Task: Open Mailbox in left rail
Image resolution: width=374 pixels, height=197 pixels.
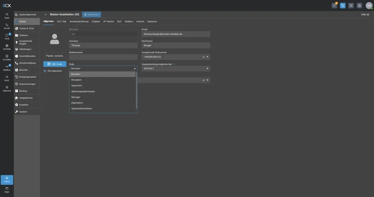Action: (7, 68)
